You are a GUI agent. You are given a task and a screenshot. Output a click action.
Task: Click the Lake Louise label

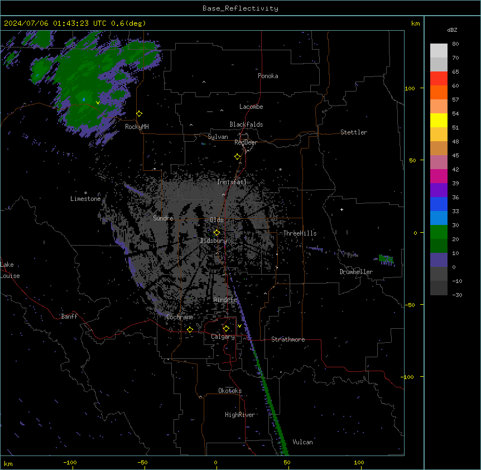(10, 270)
